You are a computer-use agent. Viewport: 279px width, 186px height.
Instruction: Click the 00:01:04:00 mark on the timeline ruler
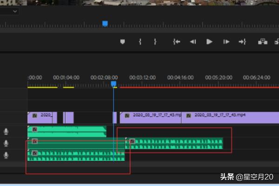click(x=66, y=78)
